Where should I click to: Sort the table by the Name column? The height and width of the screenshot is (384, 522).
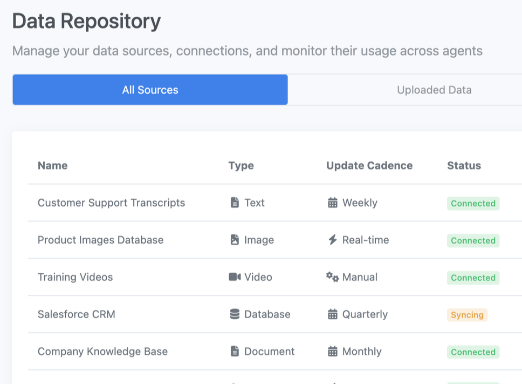52,166
